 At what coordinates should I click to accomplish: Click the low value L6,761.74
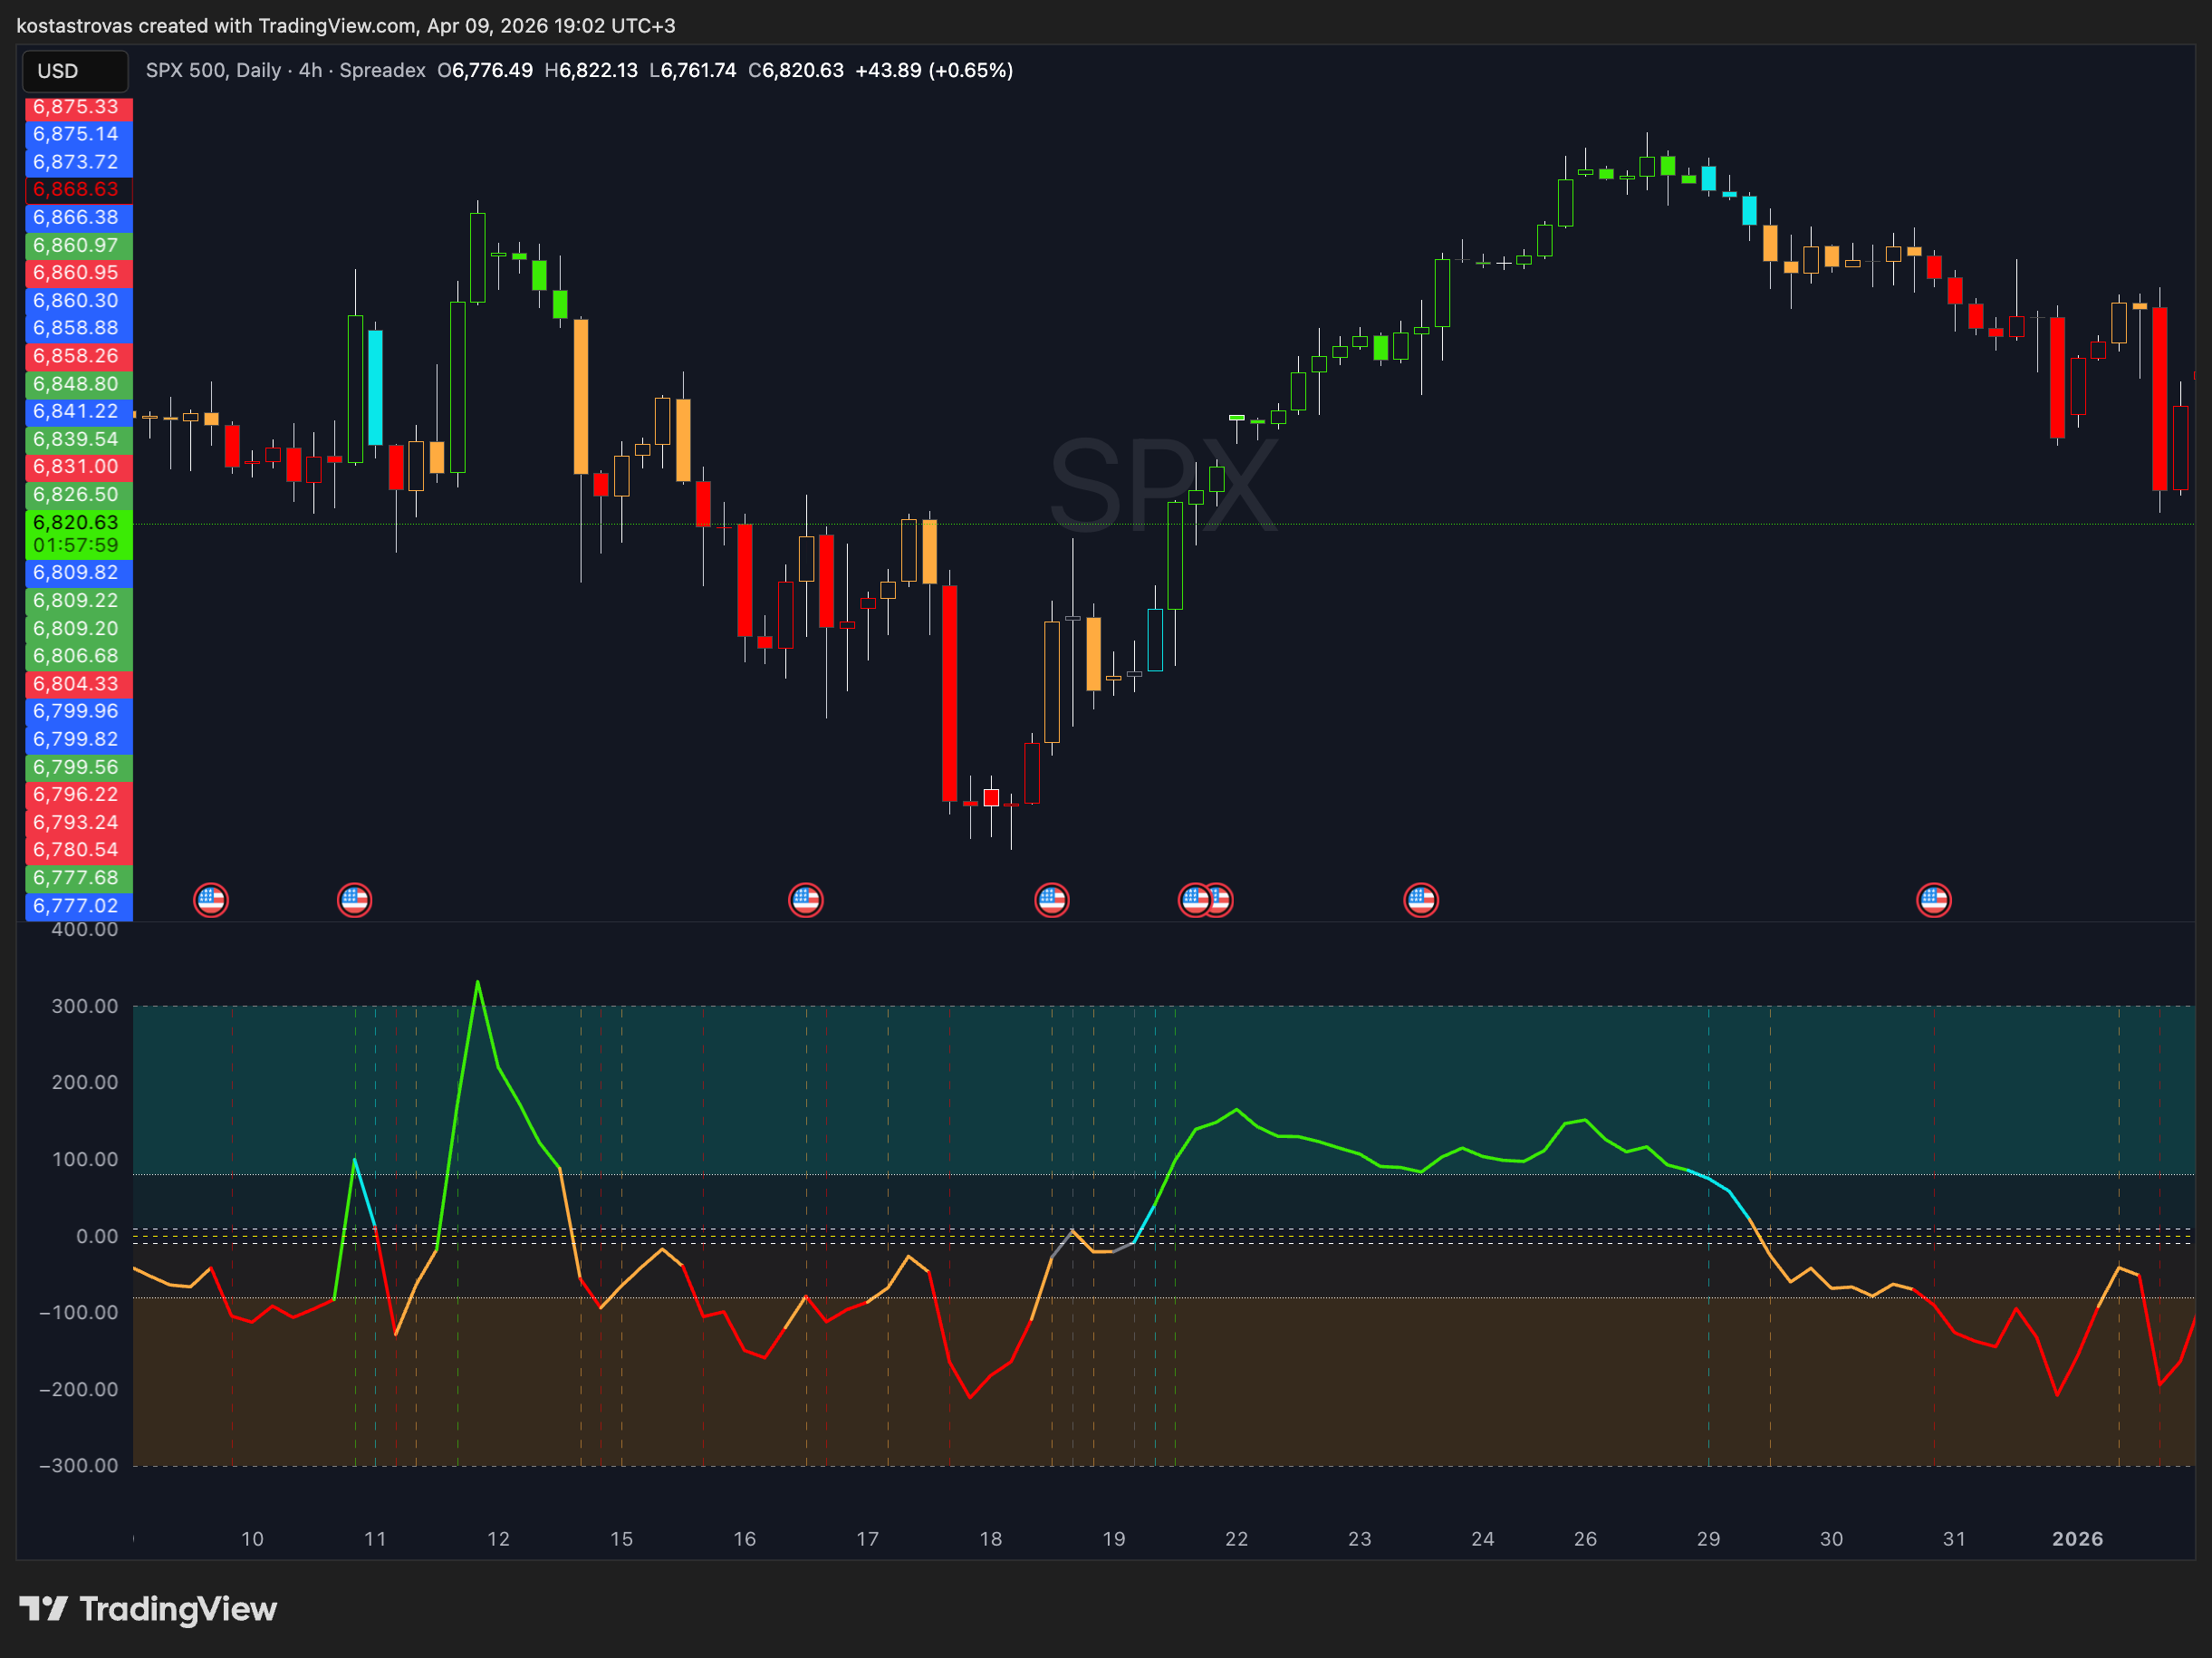point(693,71)
